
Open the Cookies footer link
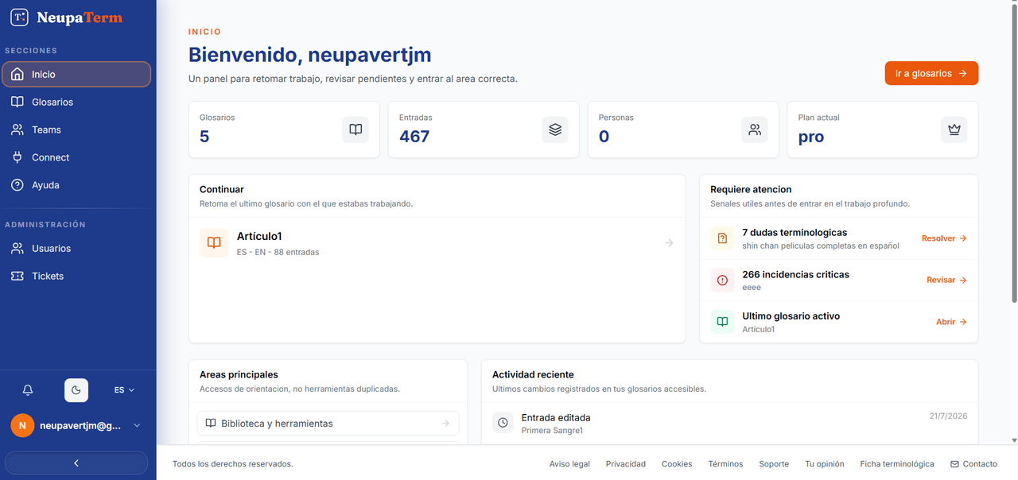pyautogui.click(x=677, y=464)
